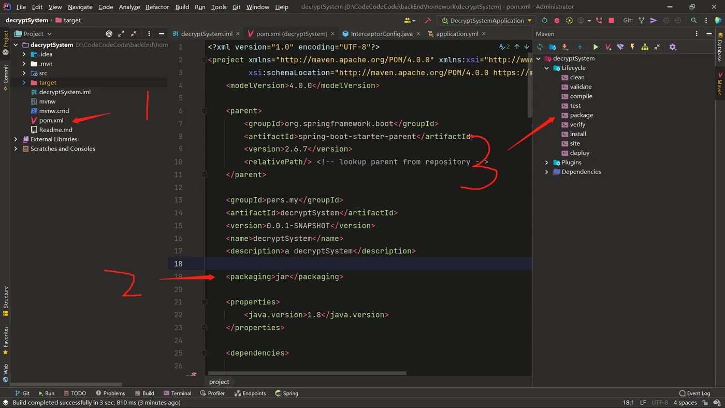Hide the Project tool window
Screen dimensions: 725x408
click(162, 34)
